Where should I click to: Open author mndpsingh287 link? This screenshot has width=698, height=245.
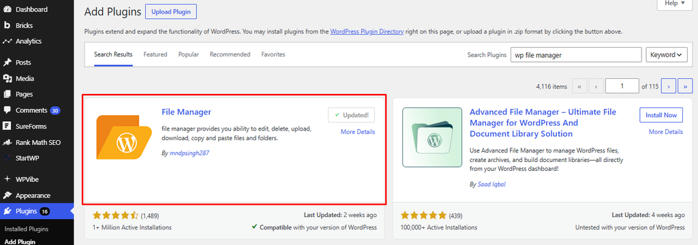tap(189, 153)
